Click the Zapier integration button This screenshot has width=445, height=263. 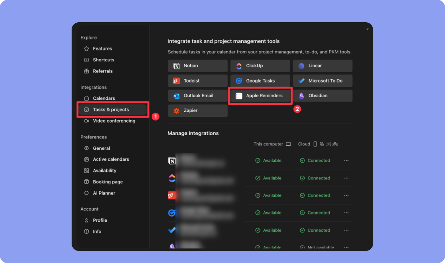click(198, 111)
